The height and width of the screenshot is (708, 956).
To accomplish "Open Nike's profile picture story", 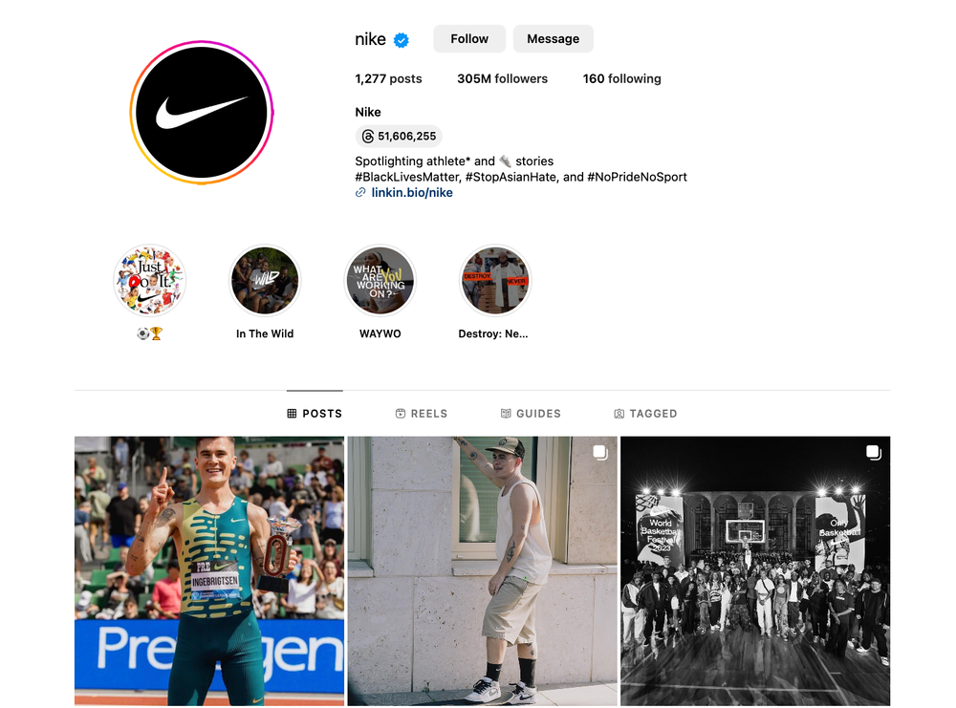I will [202, 113].
